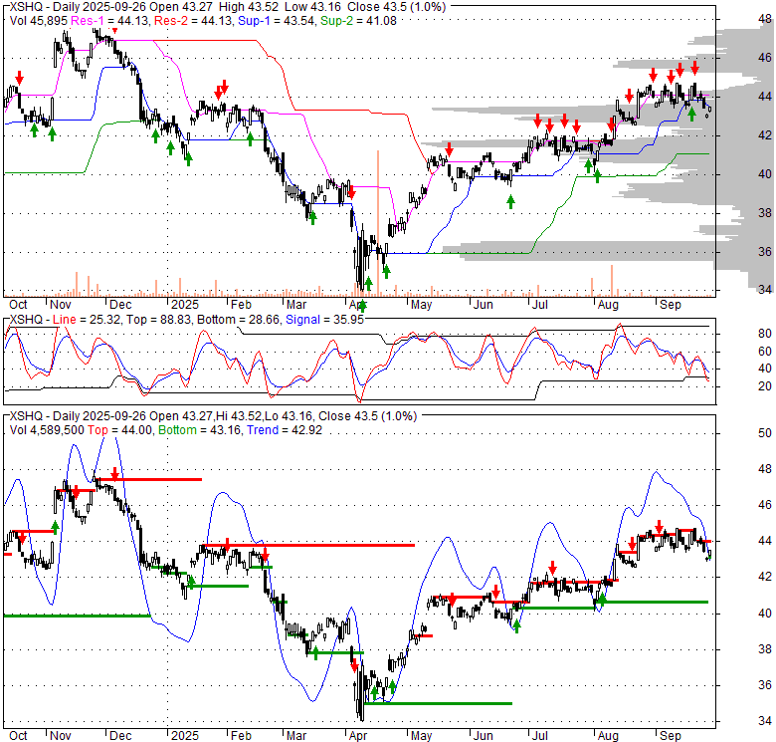Select the blue 'Trend = 42.92' label
The image size is (776, 742).
pos(285,430)
